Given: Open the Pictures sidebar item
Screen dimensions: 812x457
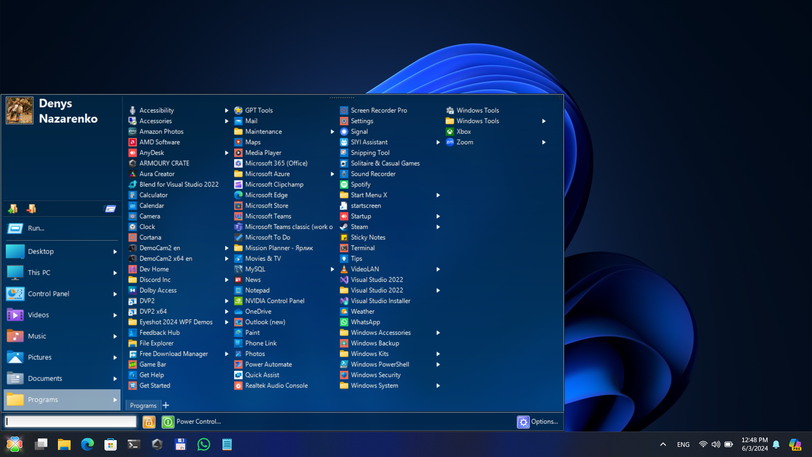Looking at the screenshot, I should (62, 357).
